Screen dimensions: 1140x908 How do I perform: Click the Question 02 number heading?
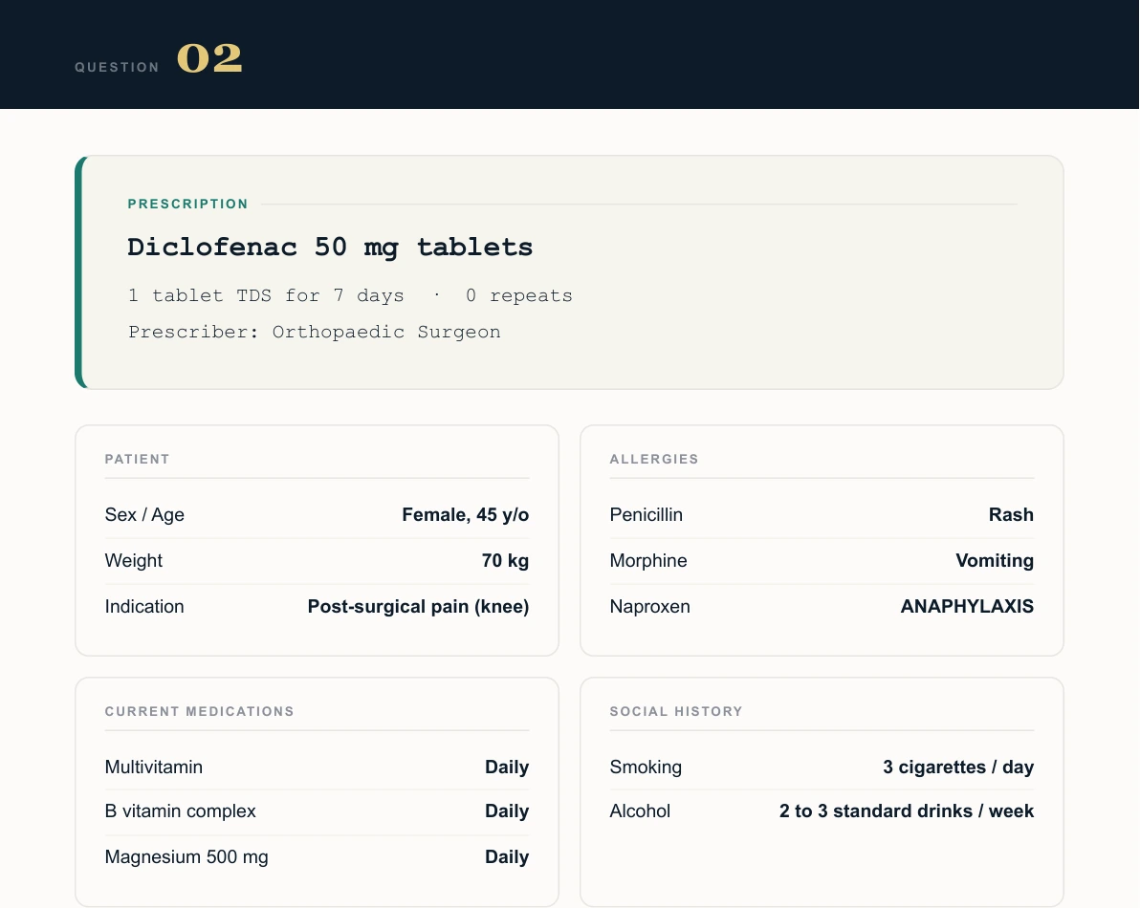click(x=209, y=58)
